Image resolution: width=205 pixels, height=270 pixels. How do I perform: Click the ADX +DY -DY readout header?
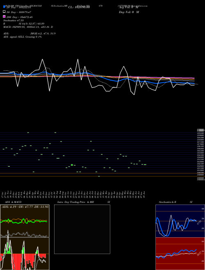click(25, 207)
